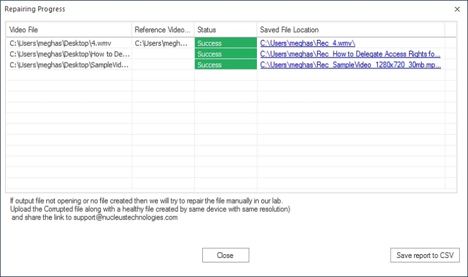Open the Rec_SampleVideo_1280x720 saved file link

pyautogui.click(x=350, y=65)
